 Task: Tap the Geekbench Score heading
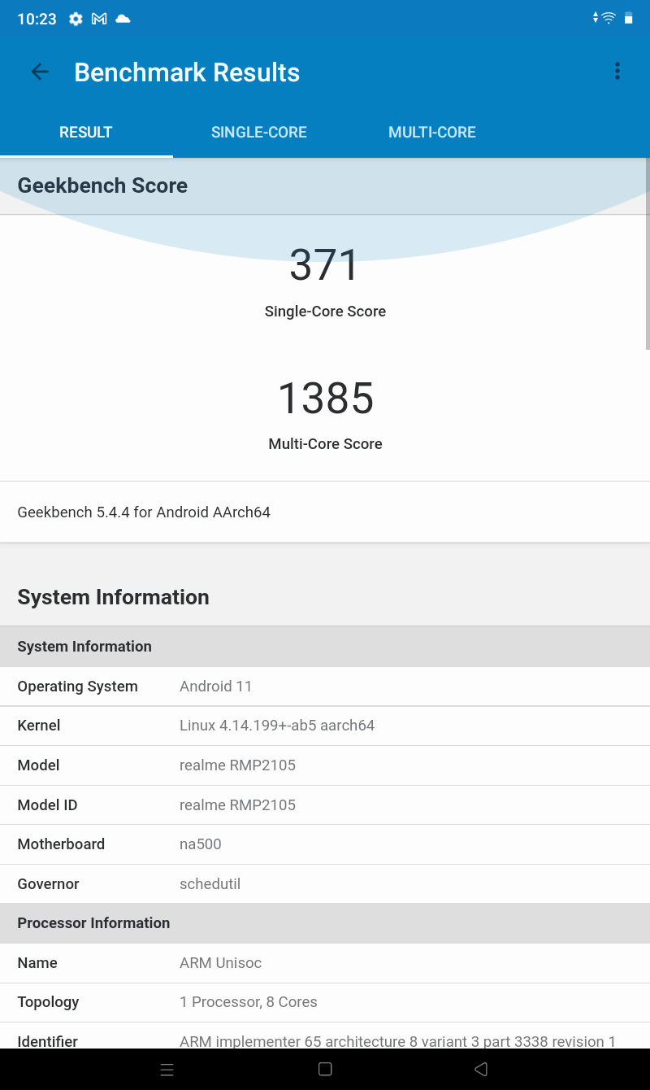coord(102,185)
